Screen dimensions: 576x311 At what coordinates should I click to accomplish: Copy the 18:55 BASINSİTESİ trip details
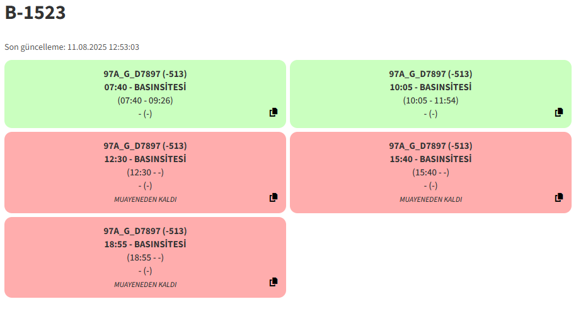(274, 282)
